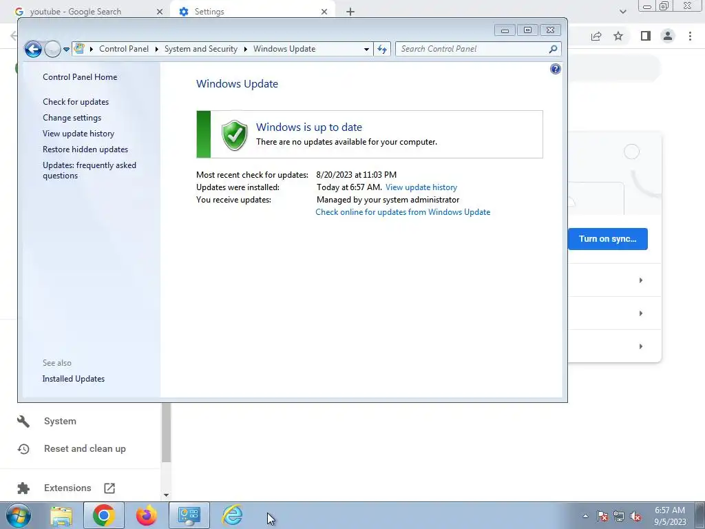The image size is (705, 529).
Task: Click reset history icon beside Reset and clean up
Action: pos(23,449)
